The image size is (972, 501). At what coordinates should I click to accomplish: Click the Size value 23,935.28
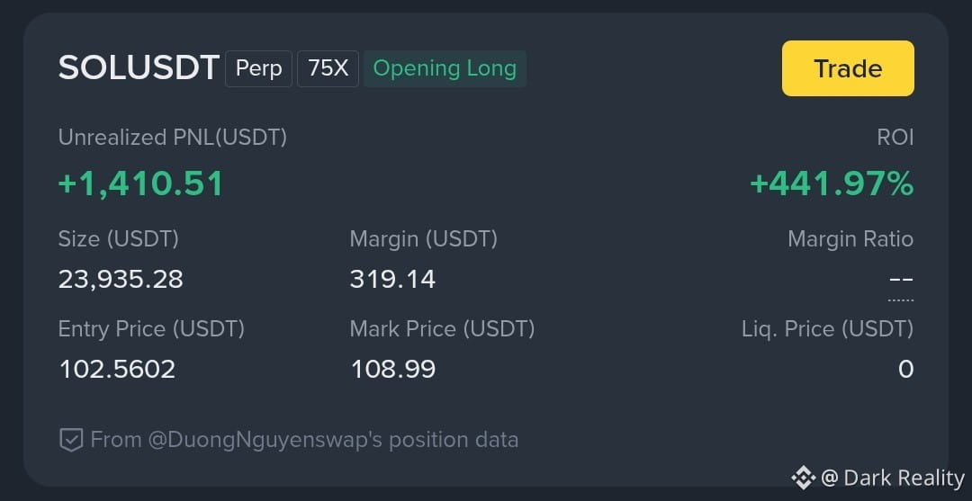121,280
